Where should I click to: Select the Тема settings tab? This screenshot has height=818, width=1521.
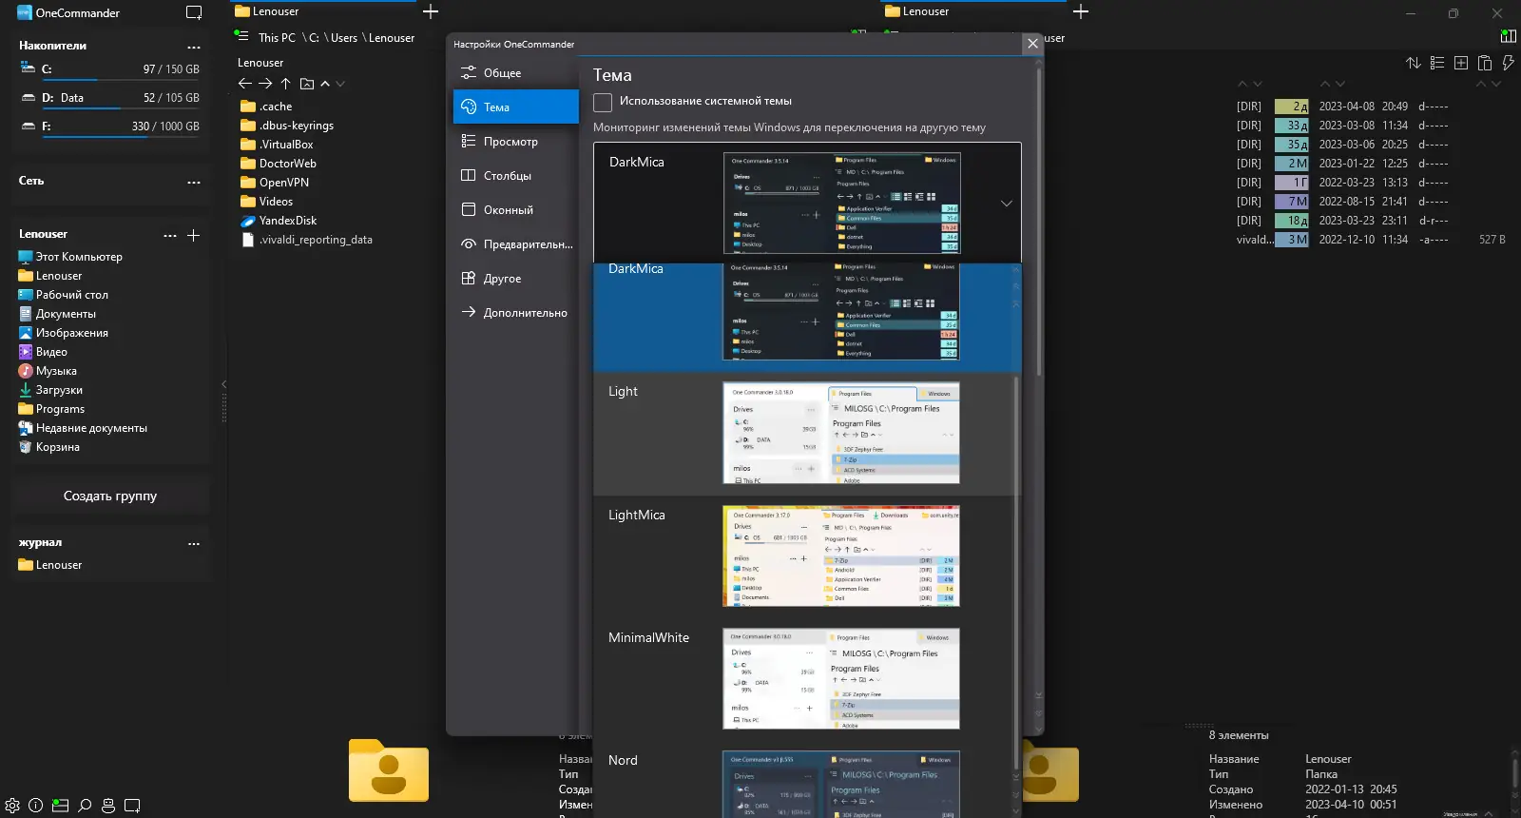pyautogui.click(x=516, y=107)
